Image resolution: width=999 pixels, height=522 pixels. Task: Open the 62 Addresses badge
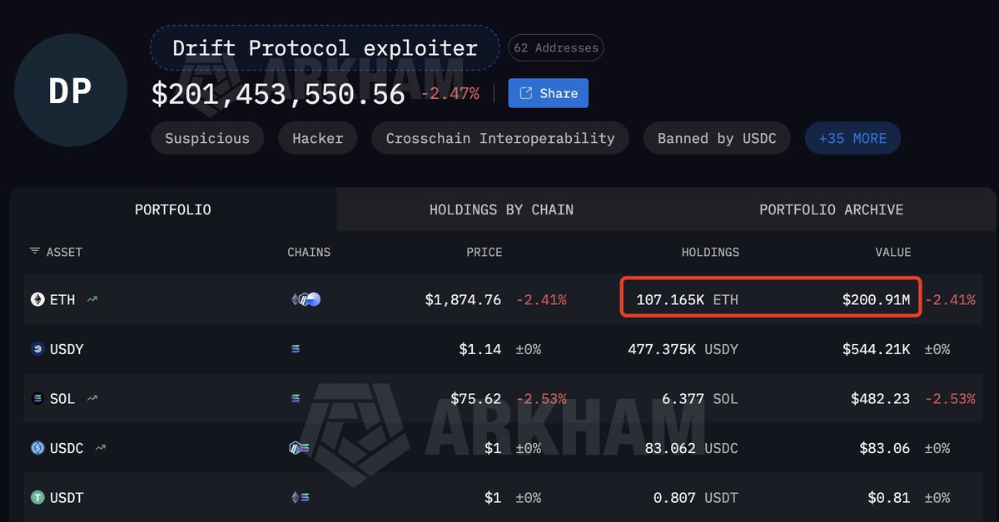555,48
